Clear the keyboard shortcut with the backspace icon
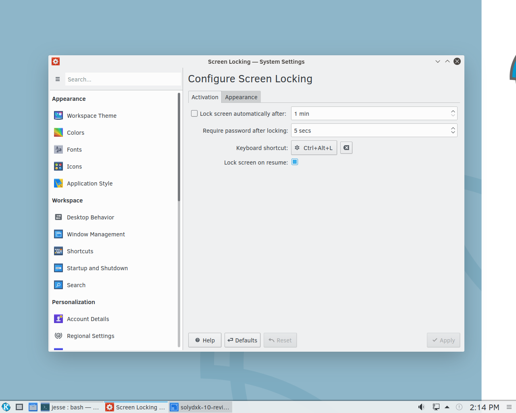516x413 pixels. (346, 148)
